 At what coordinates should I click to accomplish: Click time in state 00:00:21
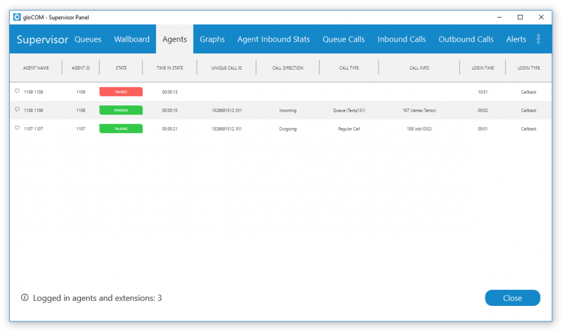169,129
